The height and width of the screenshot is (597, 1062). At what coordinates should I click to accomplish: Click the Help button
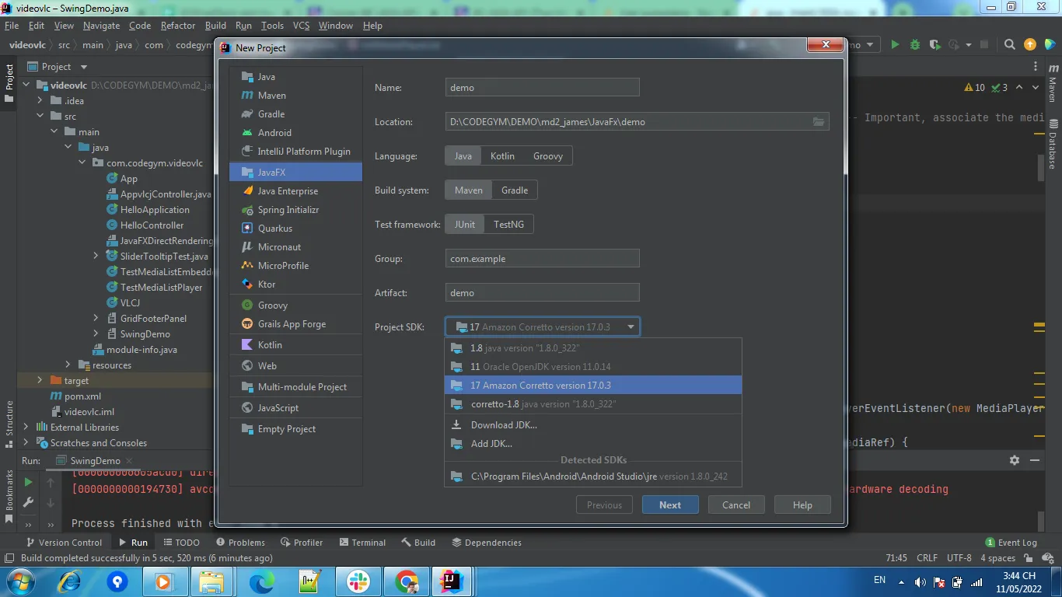click(x=802, y=505)
